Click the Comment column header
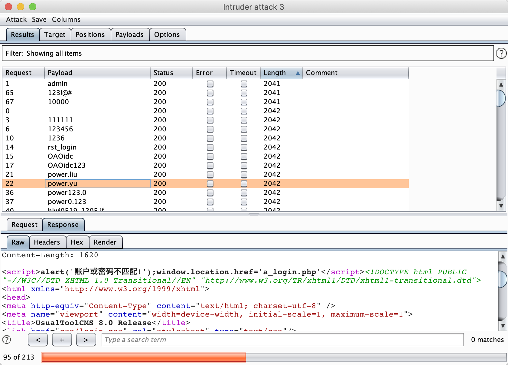 click(x=356, y=73)
